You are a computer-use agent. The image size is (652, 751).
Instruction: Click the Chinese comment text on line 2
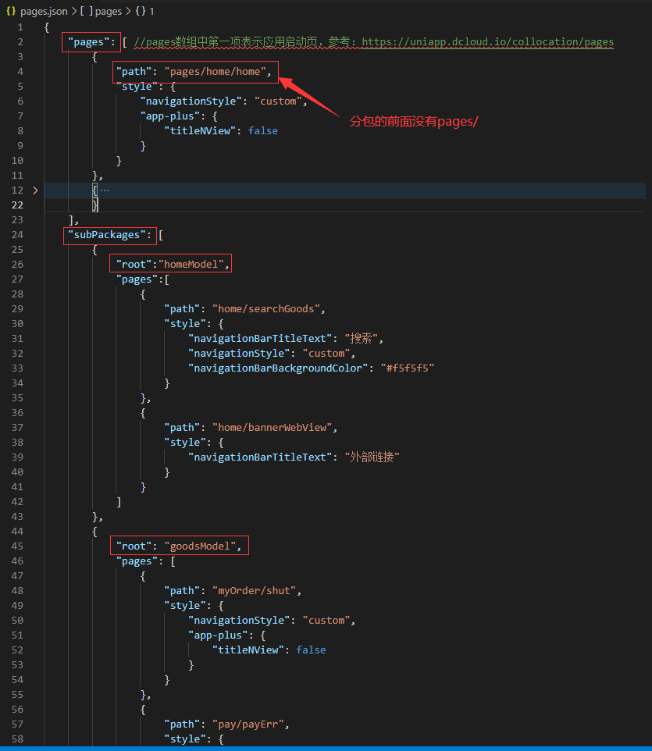(245, 41)
